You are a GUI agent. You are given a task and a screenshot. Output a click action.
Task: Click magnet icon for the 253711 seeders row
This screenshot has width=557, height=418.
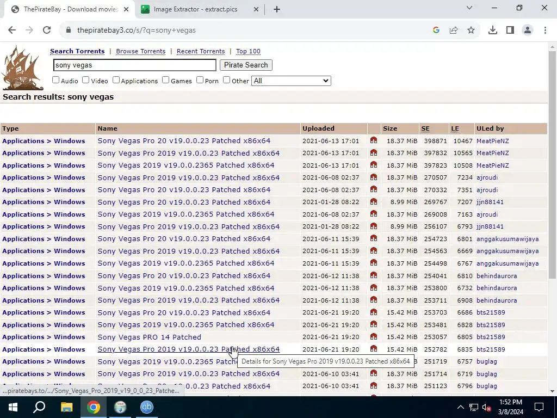point(373,300)
